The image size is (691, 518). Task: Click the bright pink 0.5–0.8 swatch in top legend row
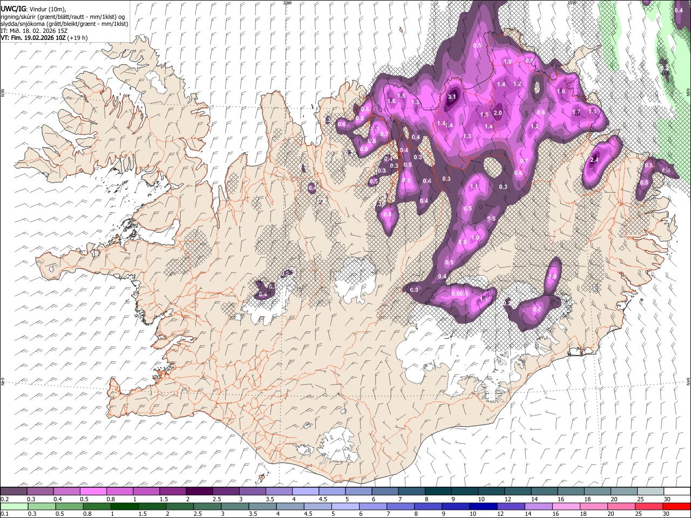click(x=93, y=492)
